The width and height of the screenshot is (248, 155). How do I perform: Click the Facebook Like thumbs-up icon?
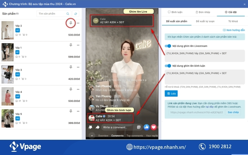[147, 127]
